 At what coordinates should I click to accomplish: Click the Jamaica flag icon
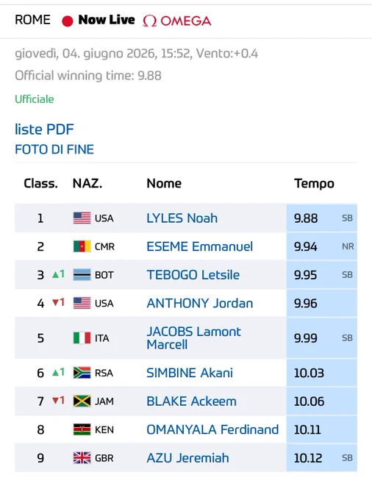82,401
